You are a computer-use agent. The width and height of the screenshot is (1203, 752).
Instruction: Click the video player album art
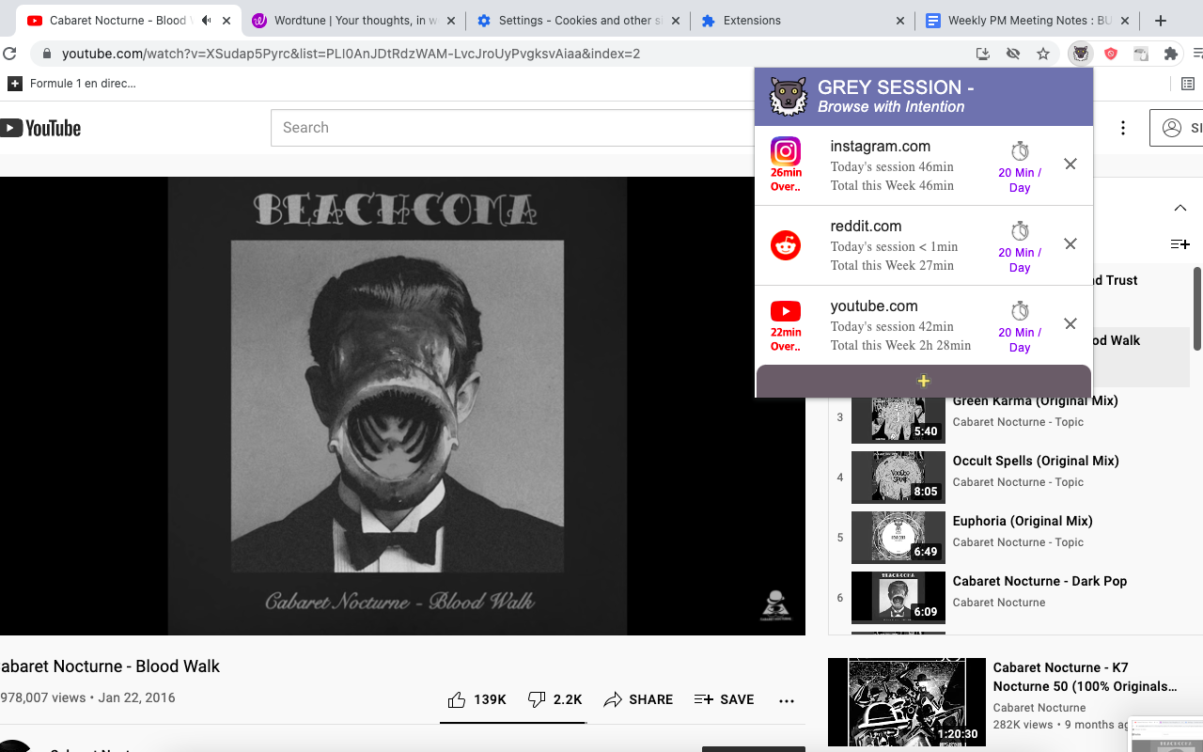pos(397,406)
